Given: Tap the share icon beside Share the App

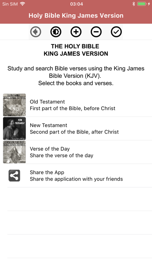Looking at the screenshot, I should [14, 176].
